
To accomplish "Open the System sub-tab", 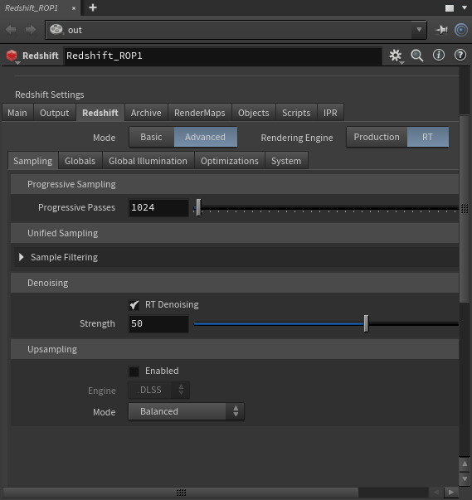I will (286, 161).
